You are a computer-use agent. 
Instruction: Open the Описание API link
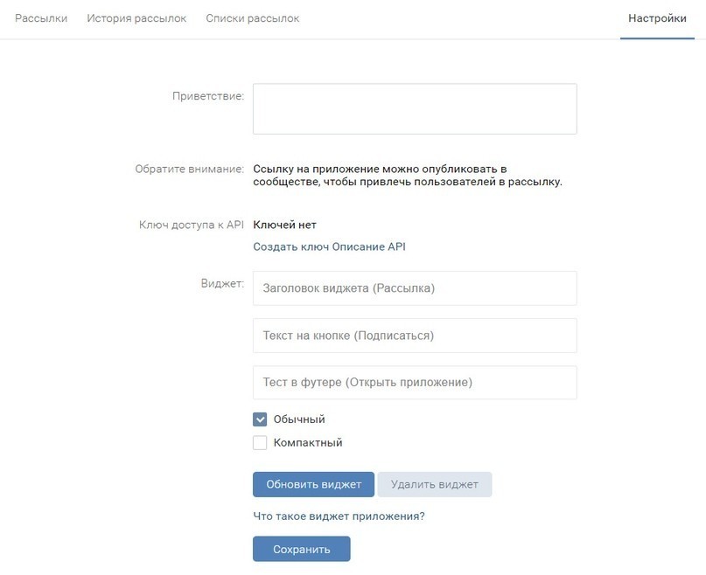click(x=368, y=246)
